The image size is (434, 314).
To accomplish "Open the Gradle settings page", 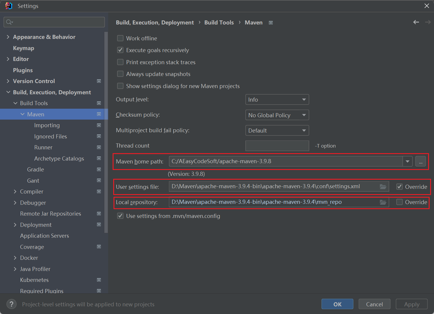I will [x=35, y=169].
